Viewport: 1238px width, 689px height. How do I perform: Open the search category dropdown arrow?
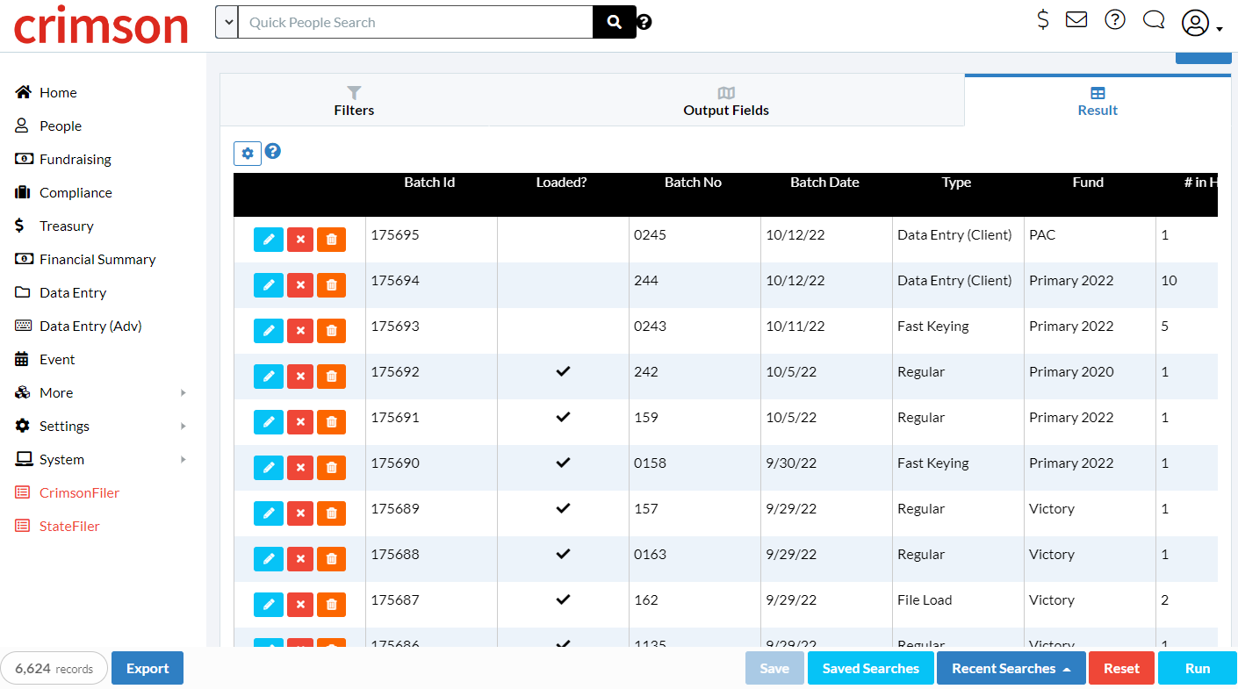227,22
